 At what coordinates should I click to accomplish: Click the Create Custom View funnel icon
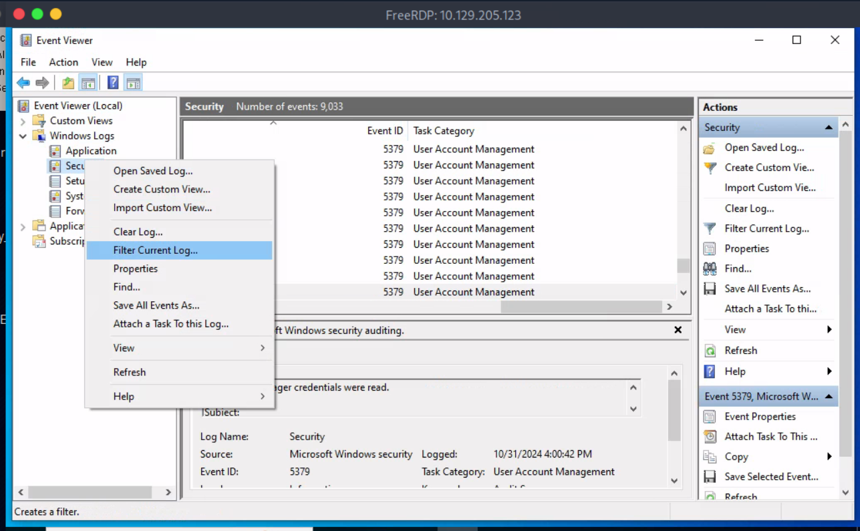click(710, 168)
